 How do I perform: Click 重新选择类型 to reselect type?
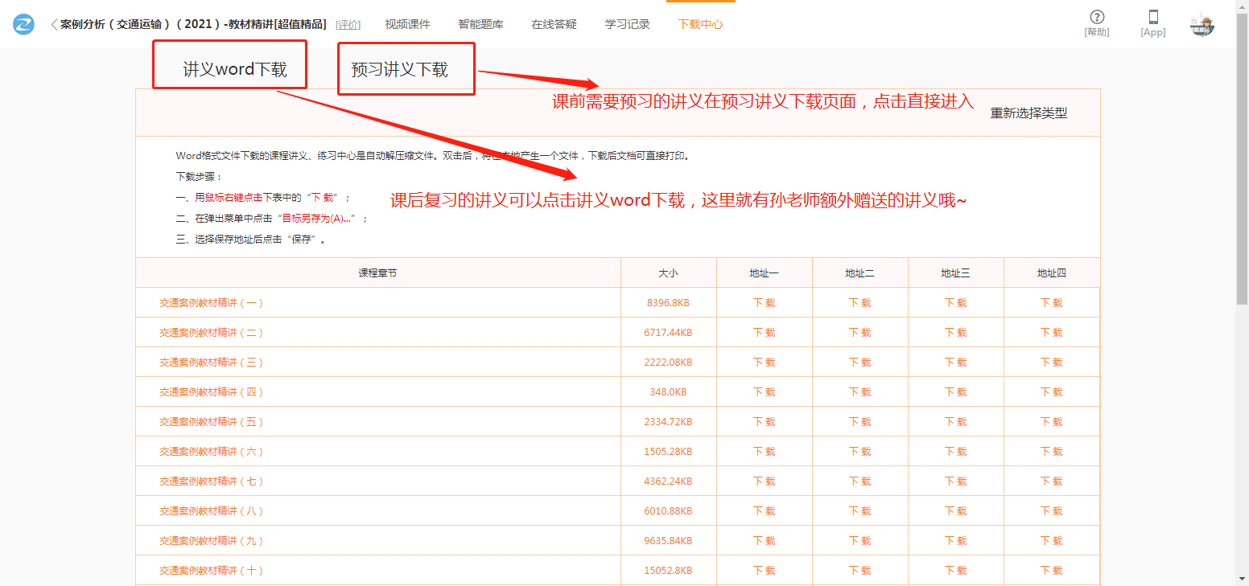[x=1028, y=113]
